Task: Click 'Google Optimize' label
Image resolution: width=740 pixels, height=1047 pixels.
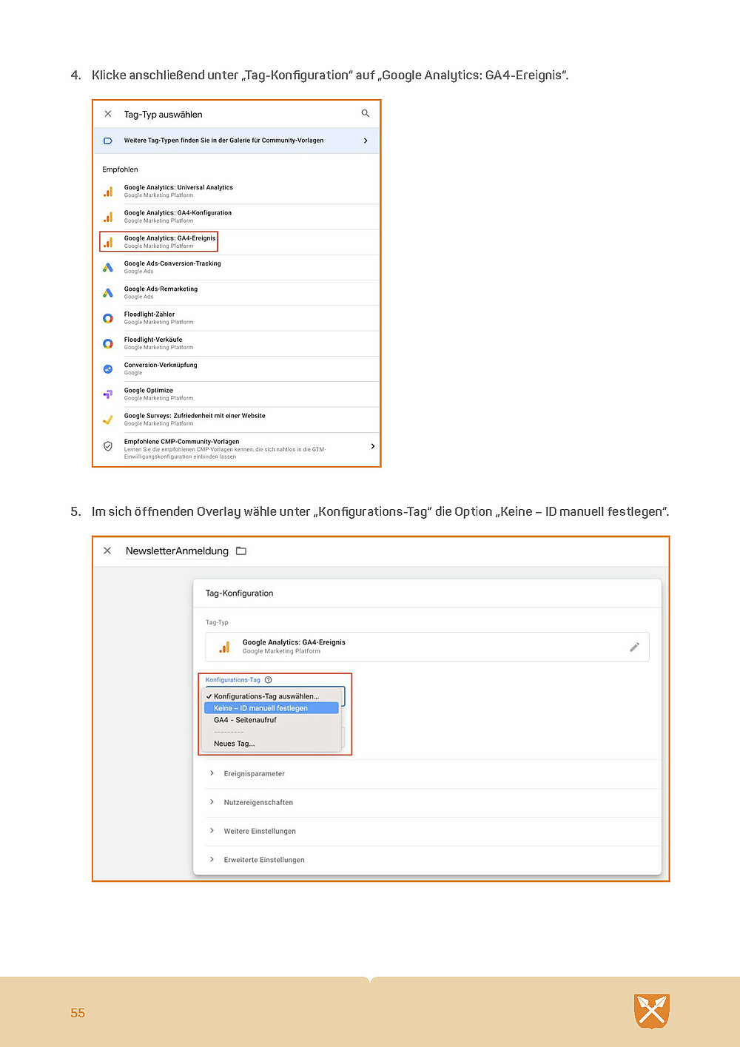Action: [149, 391]
